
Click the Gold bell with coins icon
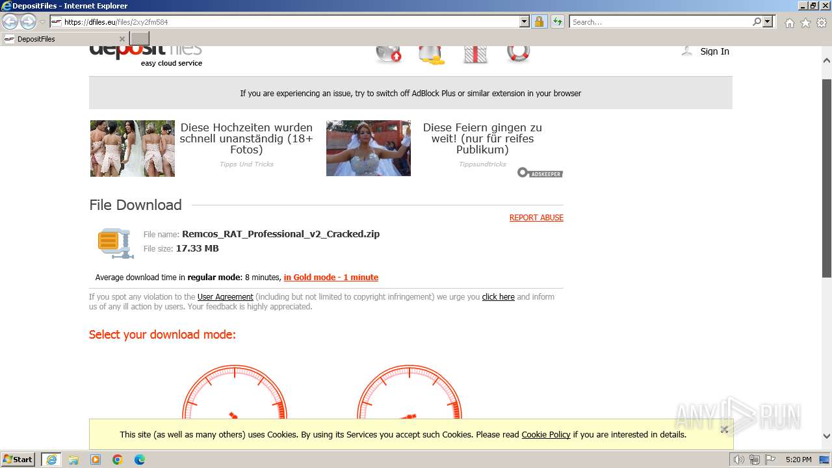click(432, 55)
